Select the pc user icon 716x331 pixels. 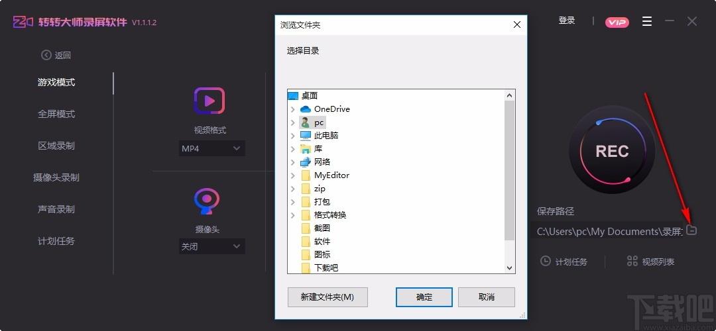click(x=306, y=122)
